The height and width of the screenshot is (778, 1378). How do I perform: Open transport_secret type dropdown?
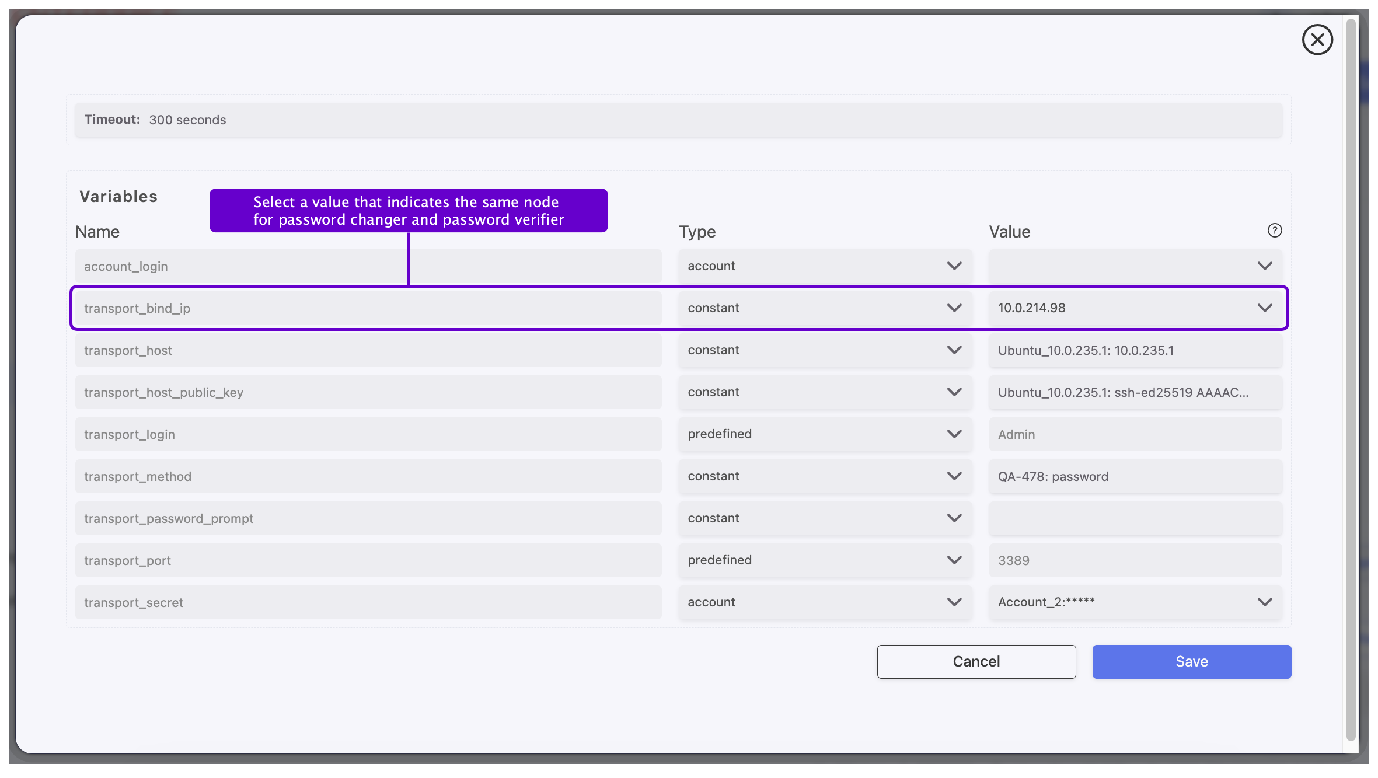pyautogui.click(x=825, y=602)
